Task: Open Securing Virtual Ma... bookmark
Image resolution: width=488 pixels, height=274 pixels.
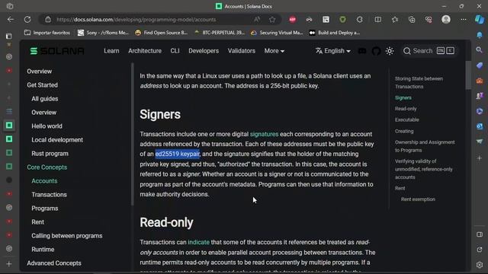Action: pos(277,33)
